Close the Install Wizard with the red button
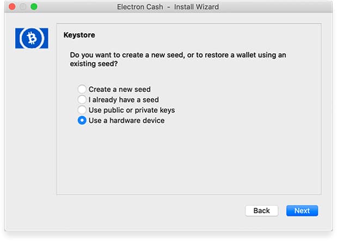 point(12,7)
